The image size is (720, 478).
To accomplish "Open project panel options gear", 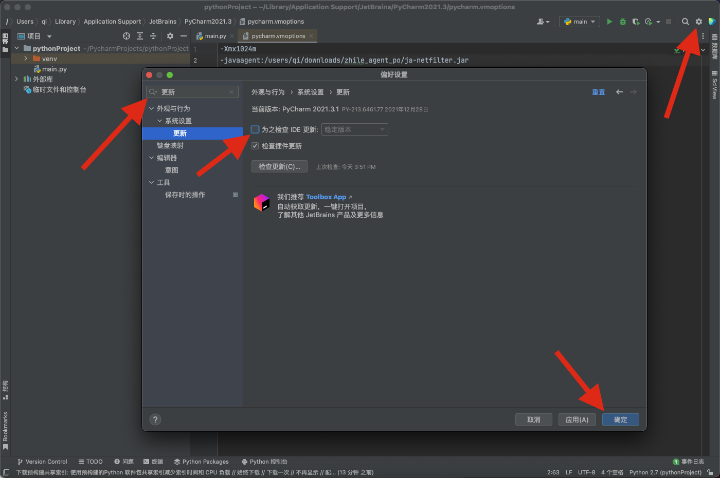I will pos(170,36).
